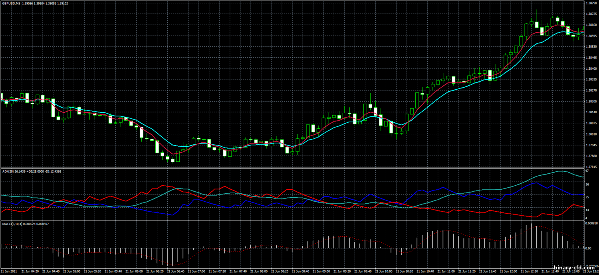599x275 pixels.
Task: Click the 1.38075 price axis label
Action: pyautogui.click(x=591, y=123)
